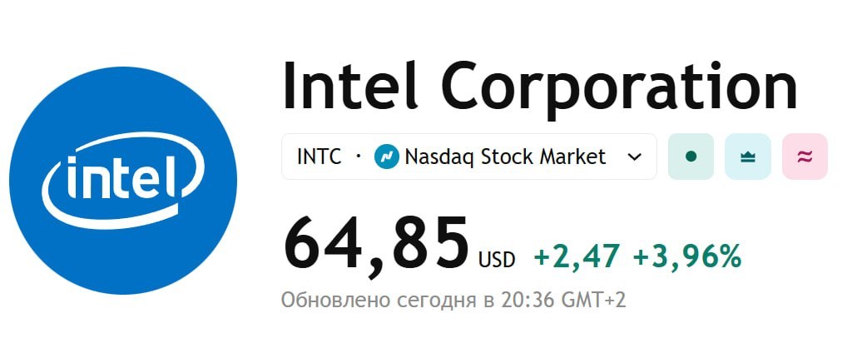Select the INTC ticker symbol text
This screenshot has height=353, width=847.
[x=319, y=157]
